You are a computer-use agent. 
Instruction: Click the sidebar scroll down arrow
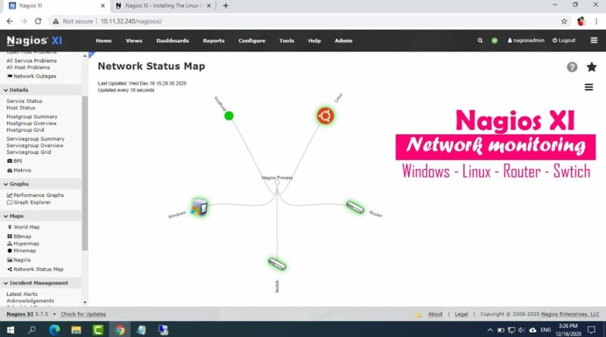point(85,303)
